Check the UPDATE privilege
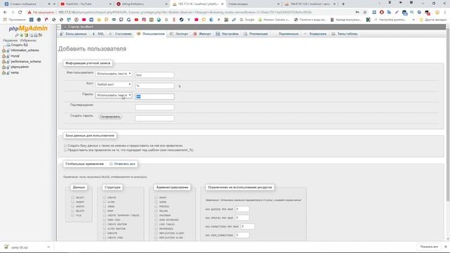 click(x=72, y=206)
